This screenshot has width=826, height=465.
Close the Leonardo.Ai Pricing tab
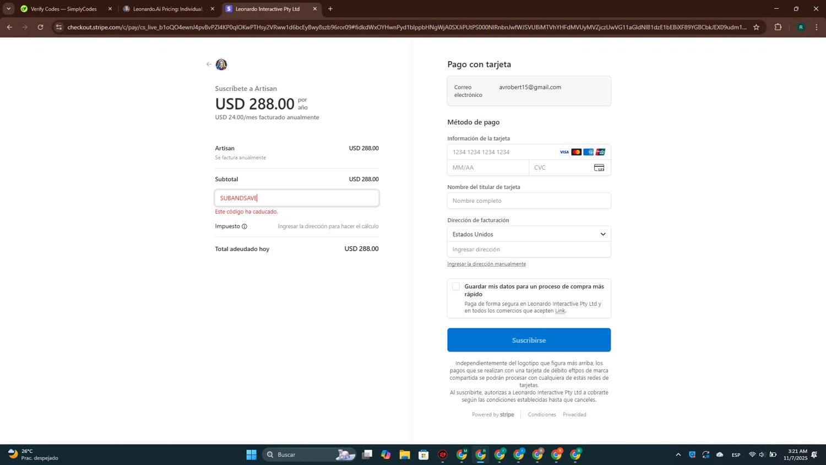[213, 9]
